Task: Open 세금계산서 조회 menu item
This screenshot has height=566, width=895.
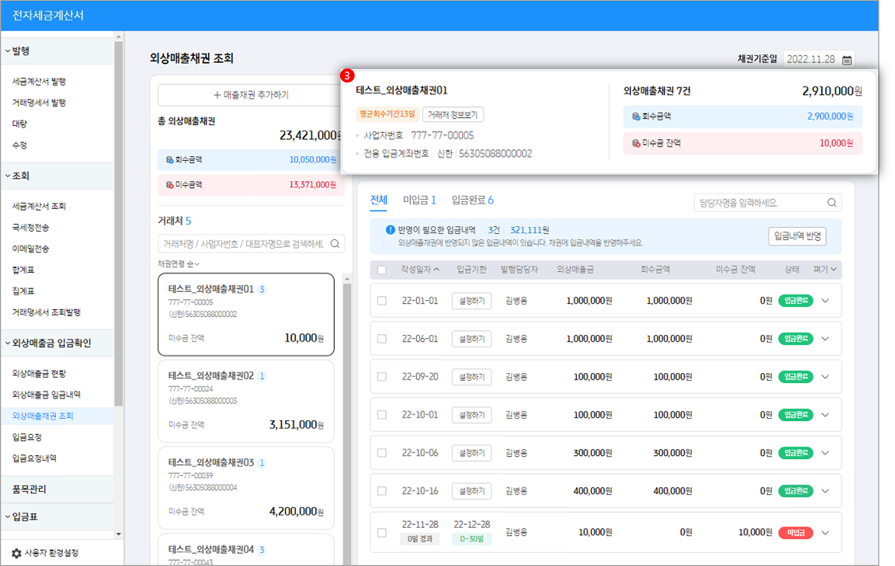Action: point(39,206)
